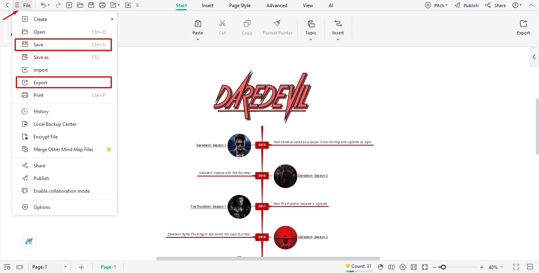Select the Format Painter tool
Image resolution: width=539 pixels, height=273 pixels.
pyautogui.click(x=277, y=27)
